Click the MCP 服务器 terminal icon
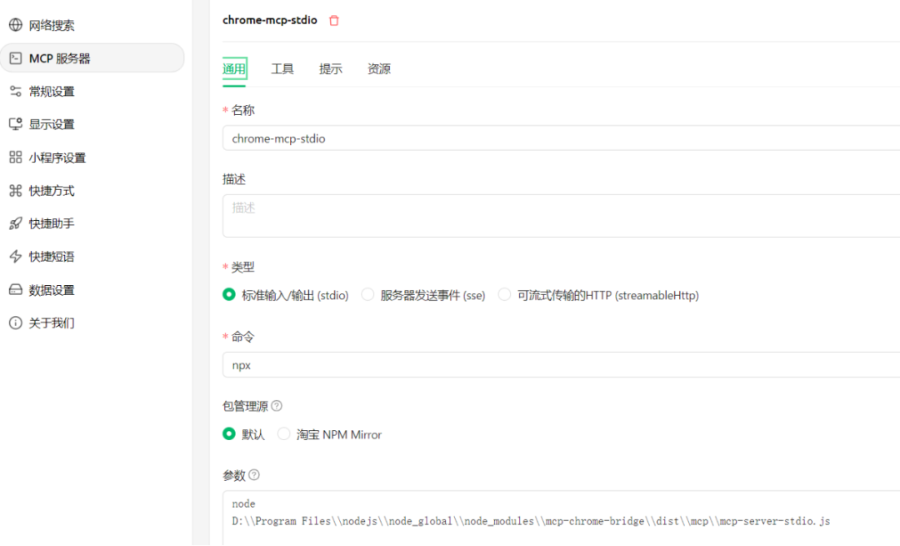 click(x=16, y=58)
